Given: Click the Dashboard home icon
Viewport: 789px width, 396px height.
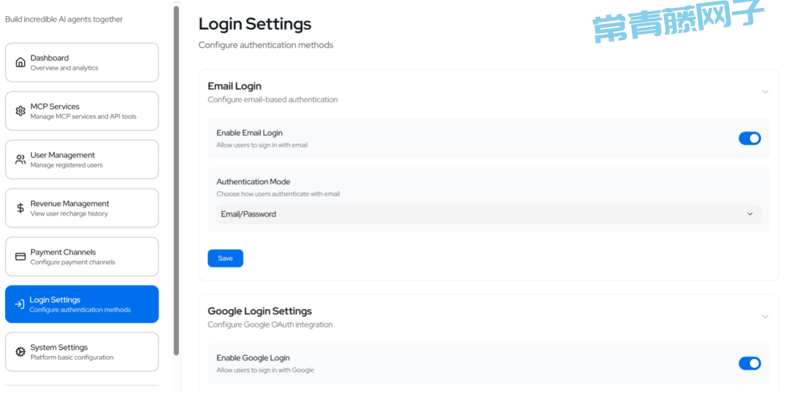Looking at the screenshot, I should click(20, 62).
